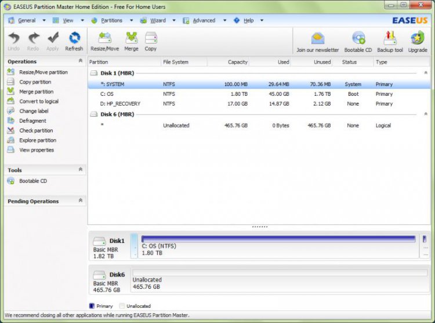
Task: Select the Unallocated 465.76 GB row
Action: (x=259, y=125)
